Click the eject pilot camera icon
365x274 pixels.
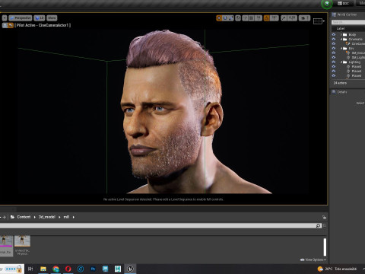5,25
